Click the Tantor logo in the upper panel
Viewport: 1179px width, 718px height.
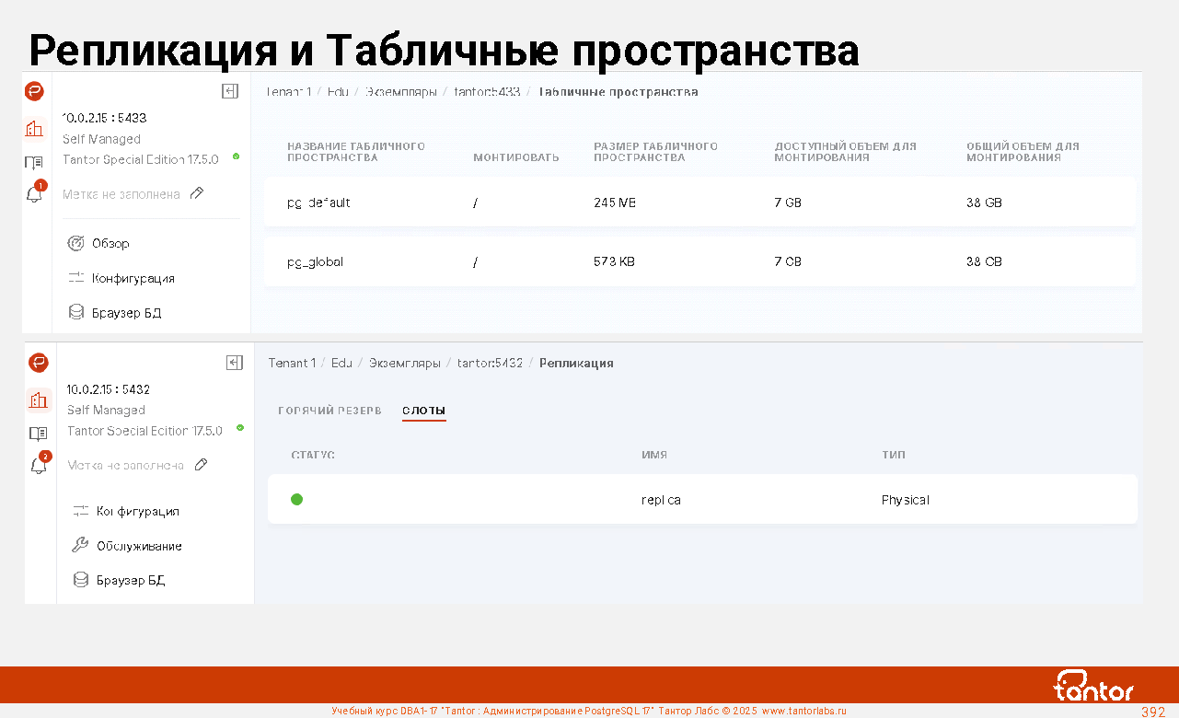34,91
